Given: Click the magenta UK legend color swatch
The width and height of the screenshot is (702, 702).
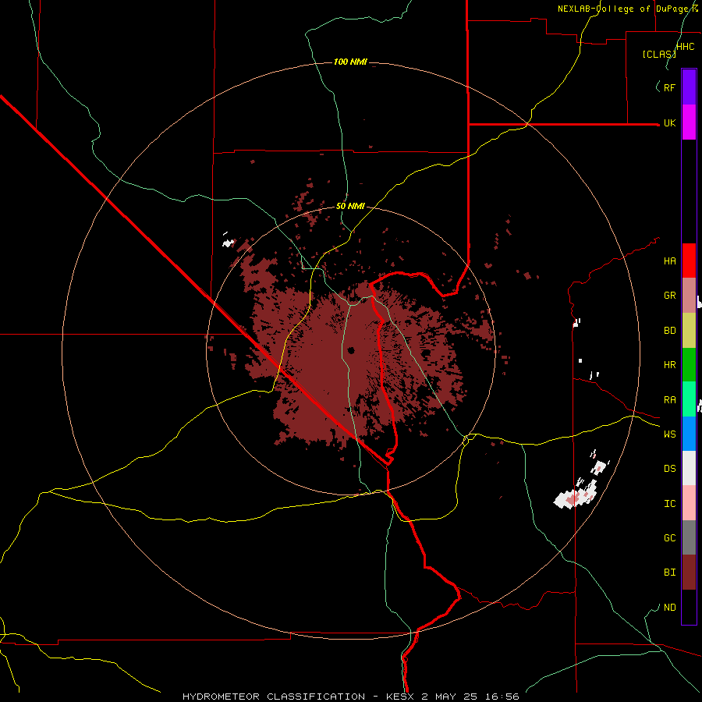Looking at the screenshot, I should tap(689, 122).
